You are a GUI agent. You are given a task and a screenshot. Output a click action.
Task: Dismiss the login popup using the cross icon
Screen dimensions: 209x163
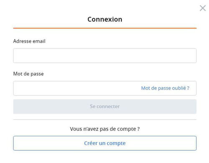(203, 8)
